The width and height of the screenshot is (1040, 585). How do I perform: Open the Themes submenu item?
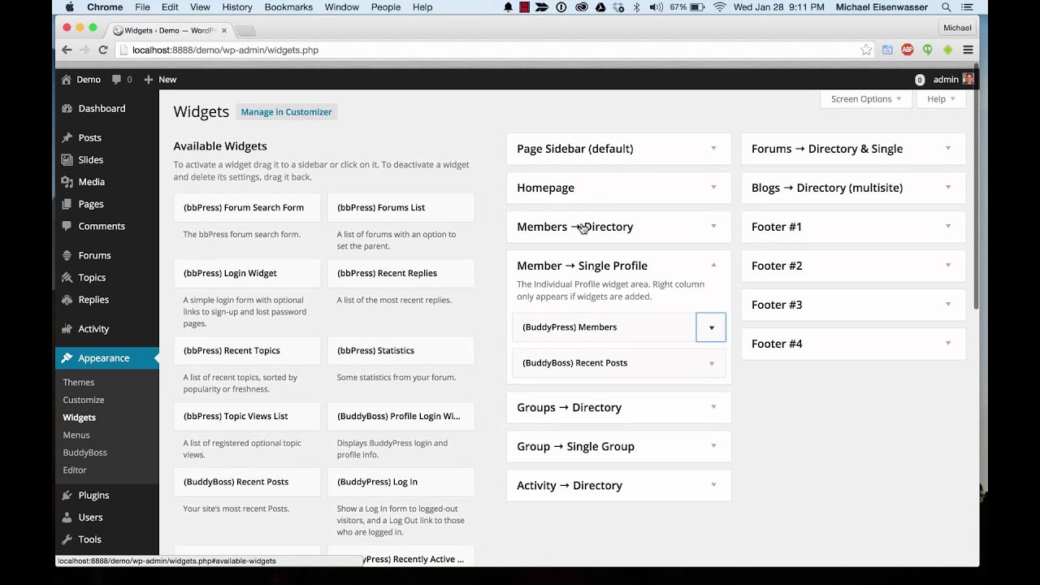tap(79, 382)
